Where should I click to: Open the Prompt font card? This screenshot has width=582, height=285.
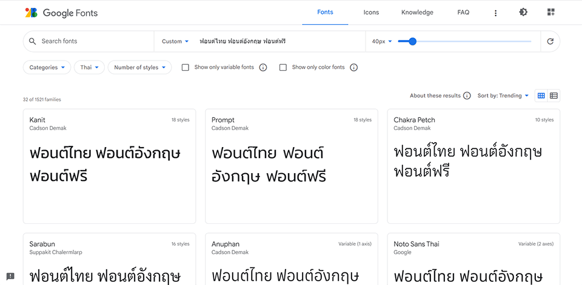coord(292,166)
